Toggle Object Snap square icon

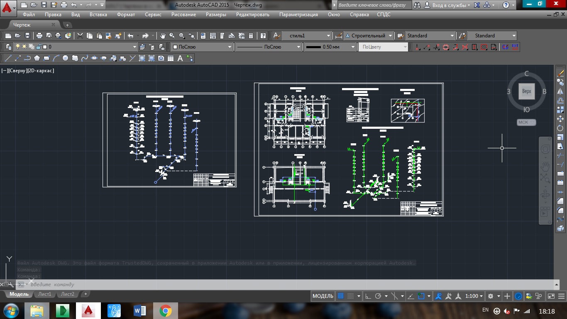pos(421,296)
